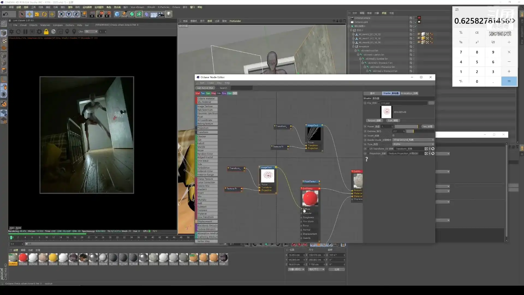
Task: Click the Gamma value slider bar
Action: click(x=420, y=131)
